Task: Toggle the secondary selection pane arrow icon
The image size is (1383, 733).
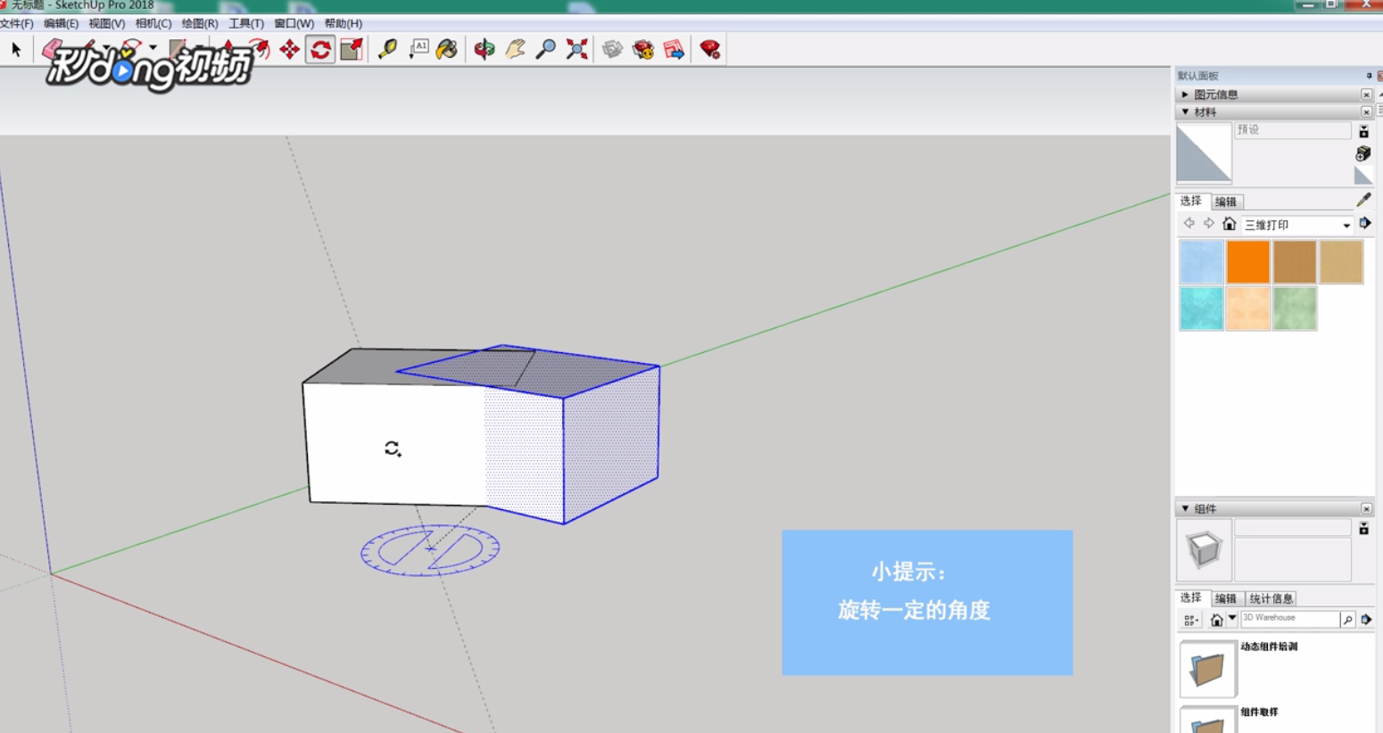Action: (1366, 223)
